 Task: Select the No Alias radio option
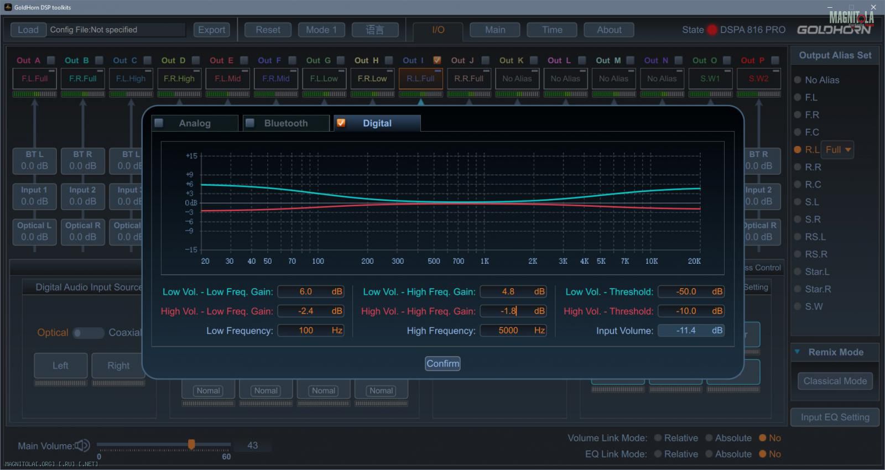[798, 80]
